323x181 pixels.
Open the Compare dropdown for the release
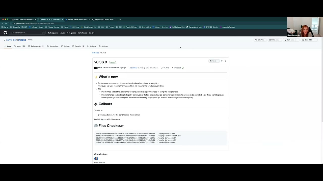pyautogui.click(x=214, y=61)
